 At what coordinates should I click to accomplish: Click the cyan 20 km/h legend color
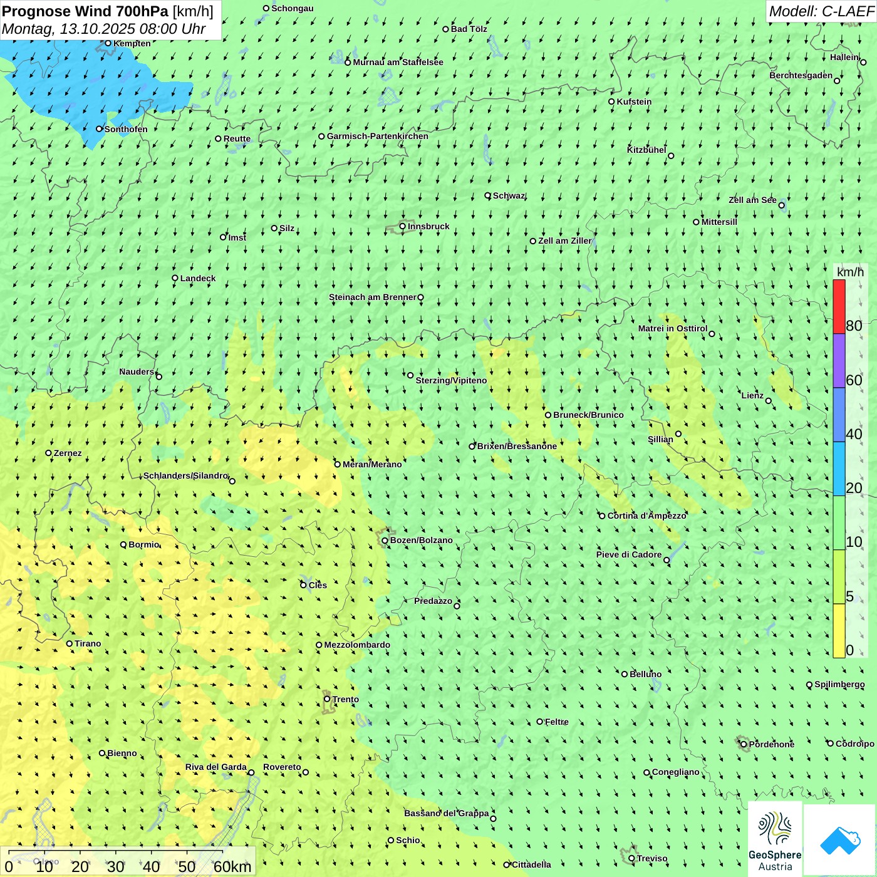839,469
